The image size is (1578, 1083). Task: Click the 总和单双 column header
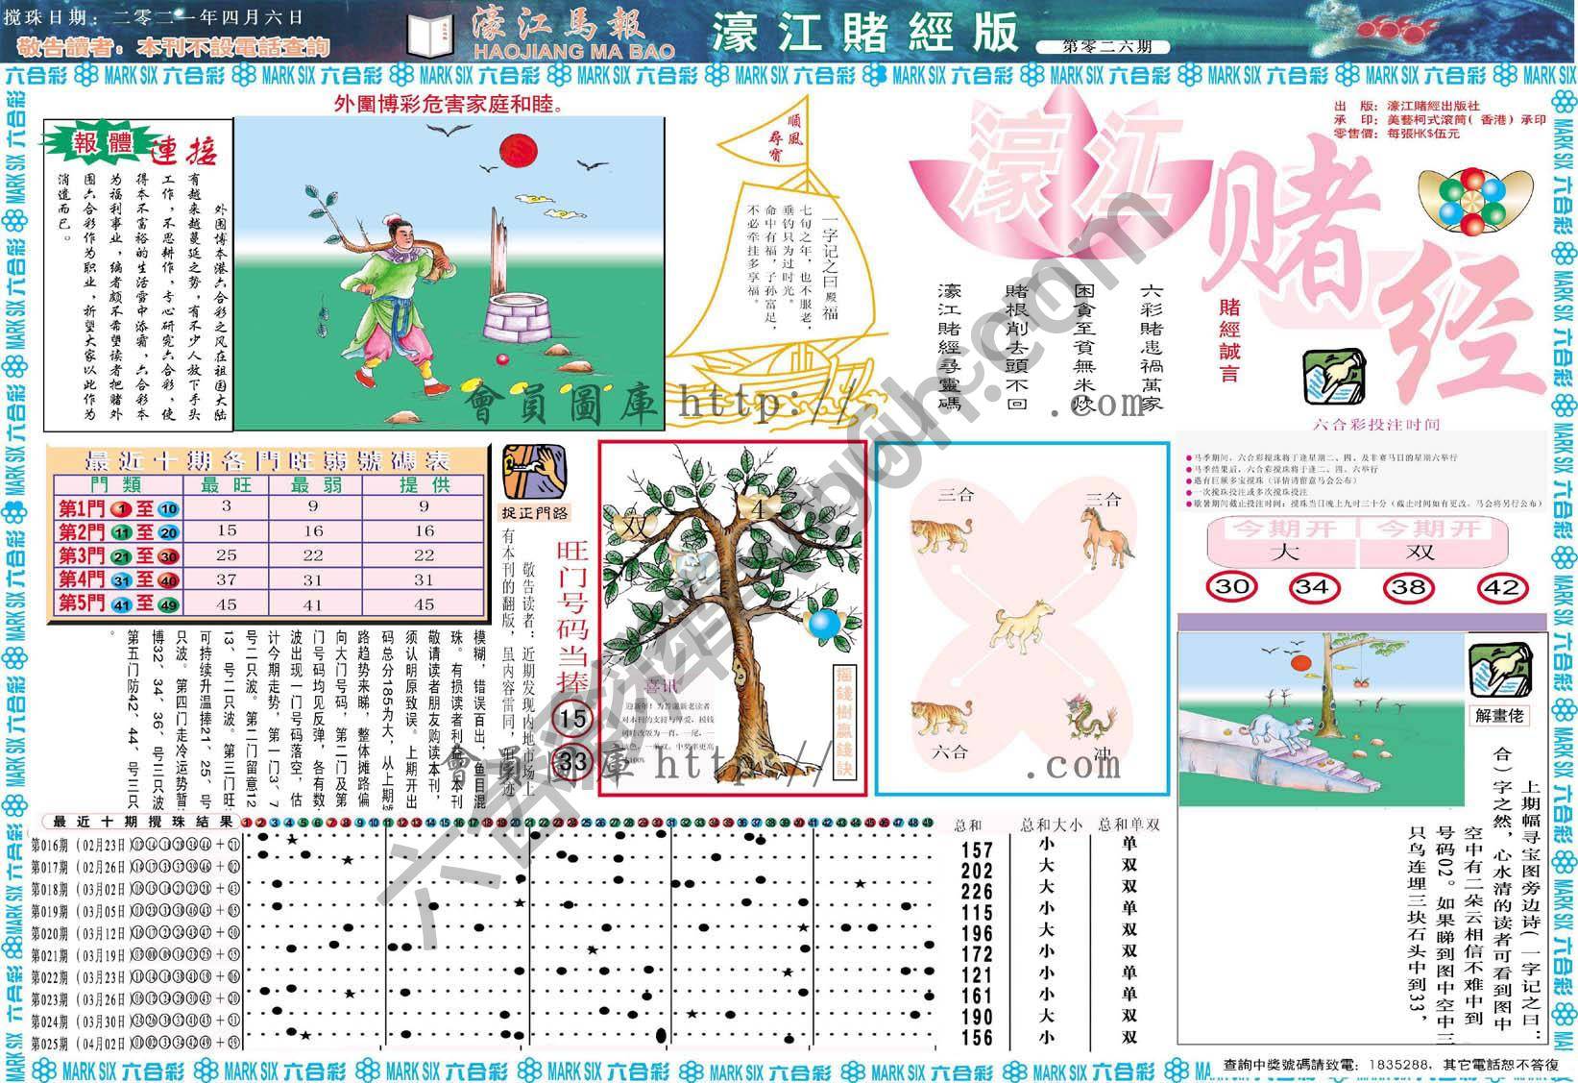[1130, 824]
